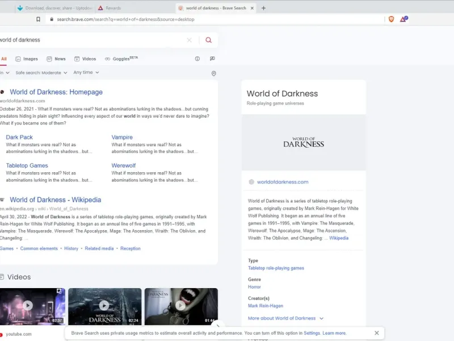The width and height of the screenshot is (454, 341).
Task: Open World of Darkness: Homepage result
Action: [x=56, y=92]
